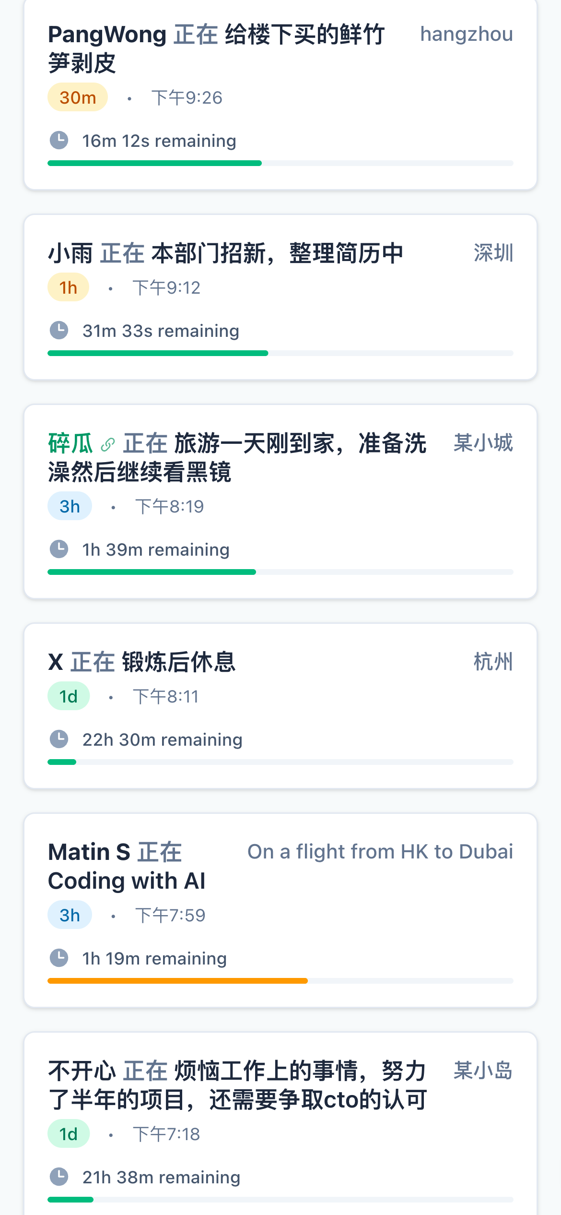Viewport: 561px width, 1215px height.
Task: Click the 3h badge on Matin S's card
Action: pyautogui.click(x=70, y=915)
